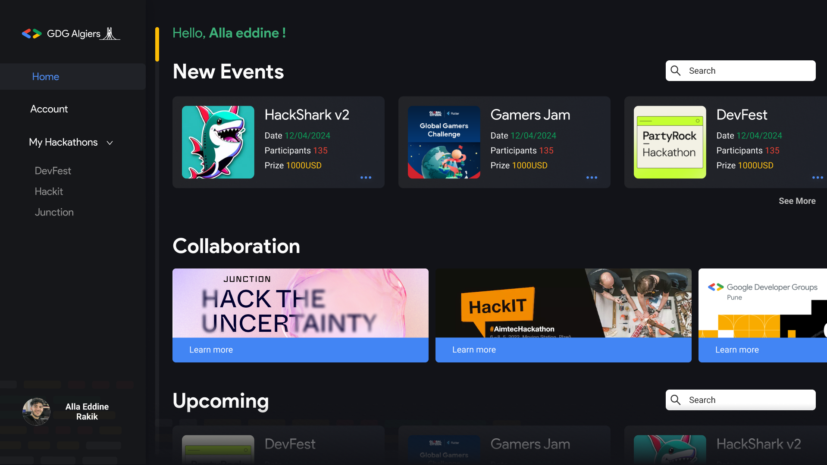Click the DevFest Participants 135 text
Viewport: 827px width, 465px height.
coord(748,150)
